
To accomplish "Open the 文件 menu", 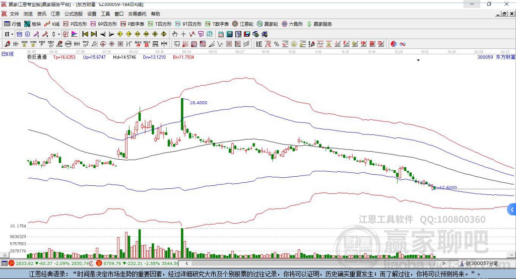I will point(15,14).
